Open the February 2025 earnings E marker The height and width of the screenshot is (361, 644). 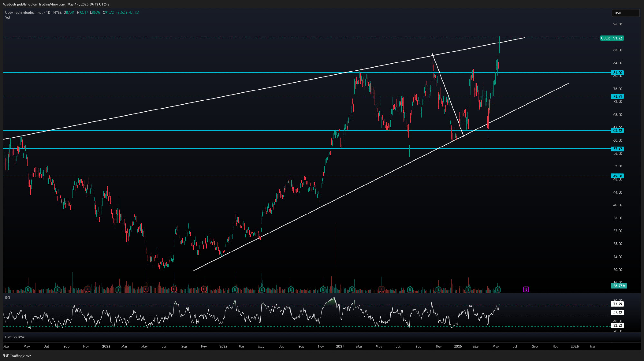coord(468,290)
